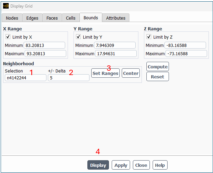
Task: Click the Neighborhood Selection field
Action: point(25,78)
